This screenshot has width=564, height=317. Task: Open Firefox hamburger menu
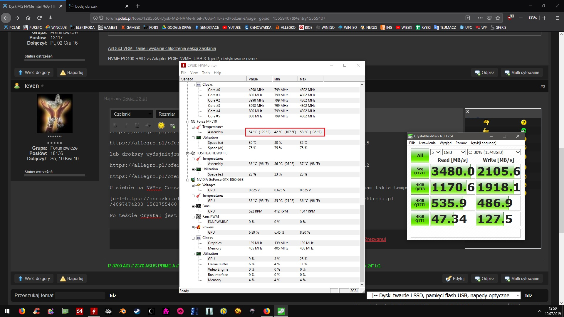(x=557, y=18)
